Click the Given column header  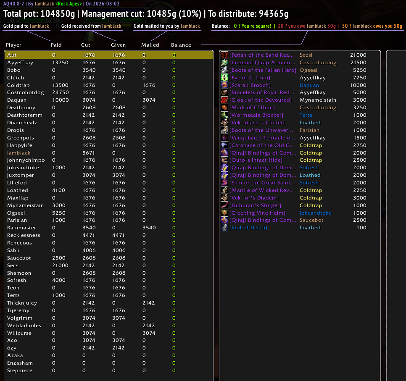point(118,45)
